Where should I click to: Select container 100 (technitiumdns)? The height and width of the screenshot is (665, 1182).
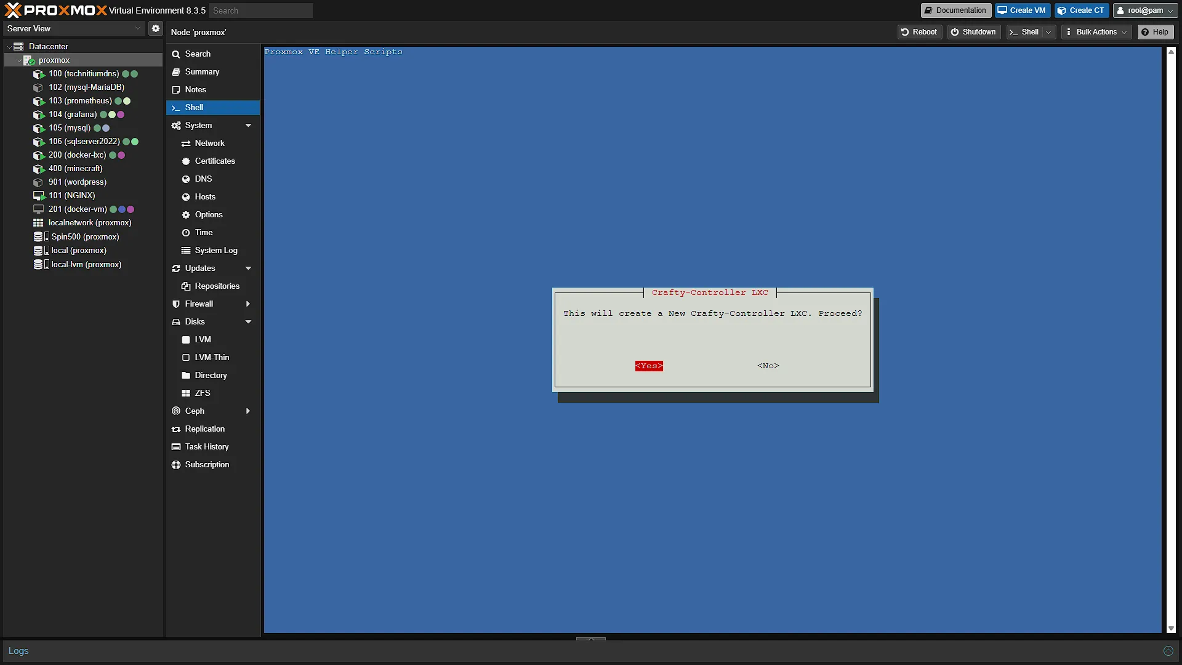coord(84,74)
